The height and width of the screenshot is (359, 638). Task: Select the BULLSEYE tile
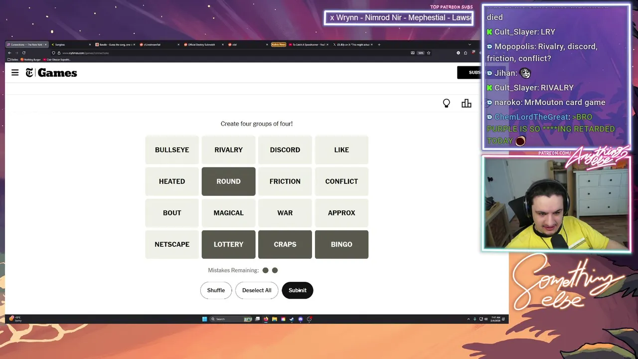(172, 150)
